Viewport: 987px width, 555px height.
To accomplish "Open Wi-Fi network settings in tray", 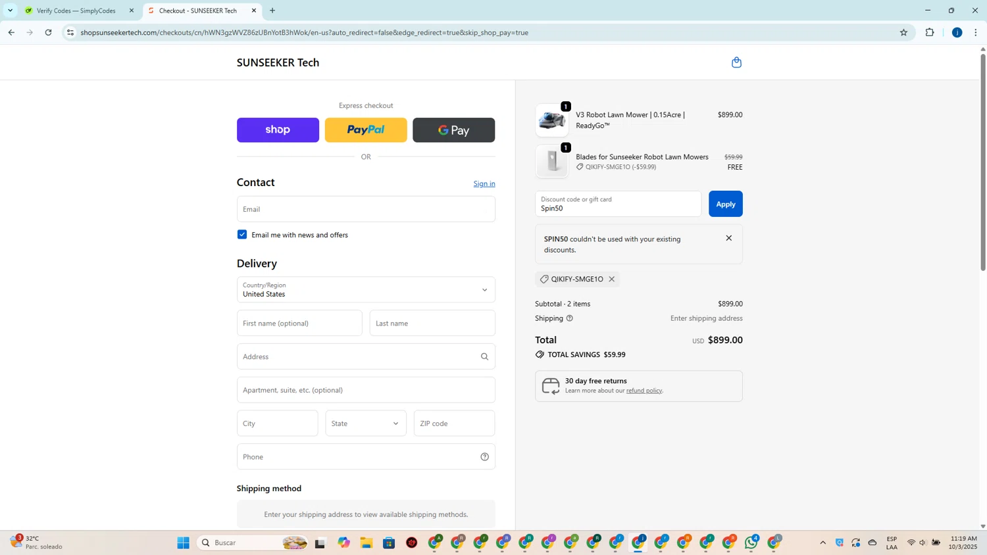I will [911, 543].
